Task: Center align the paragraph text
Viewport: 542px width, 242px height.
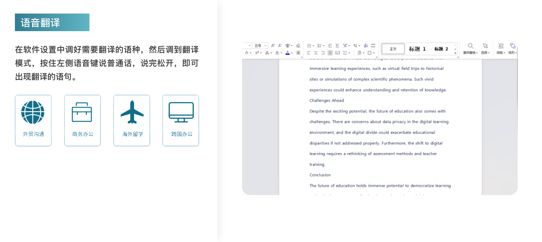Action: click(316, 53)
